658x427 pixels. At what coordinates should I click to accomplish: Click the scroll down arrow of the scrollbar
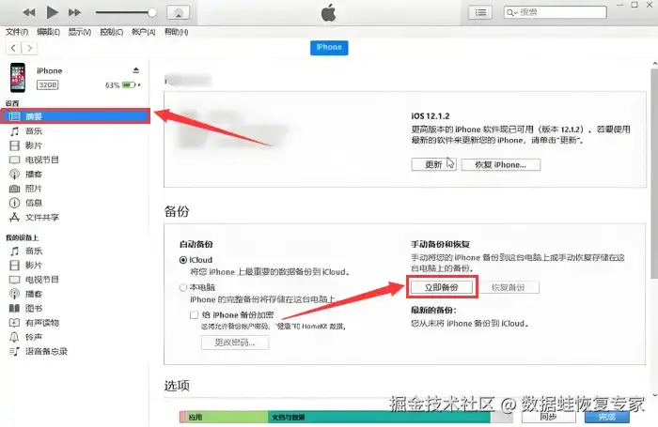654,395
